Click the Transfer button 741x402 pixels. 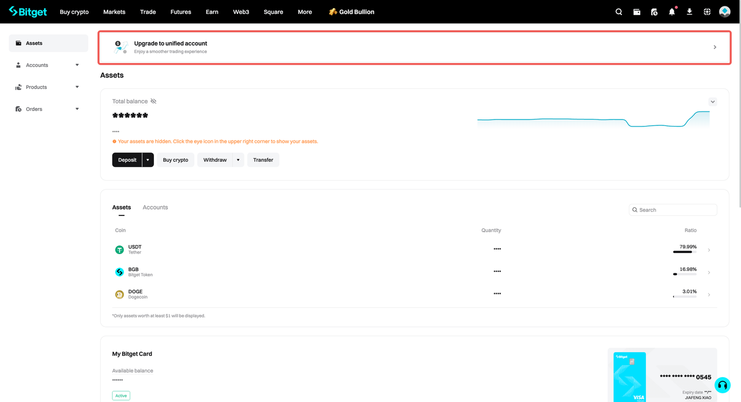pos(263,159)
